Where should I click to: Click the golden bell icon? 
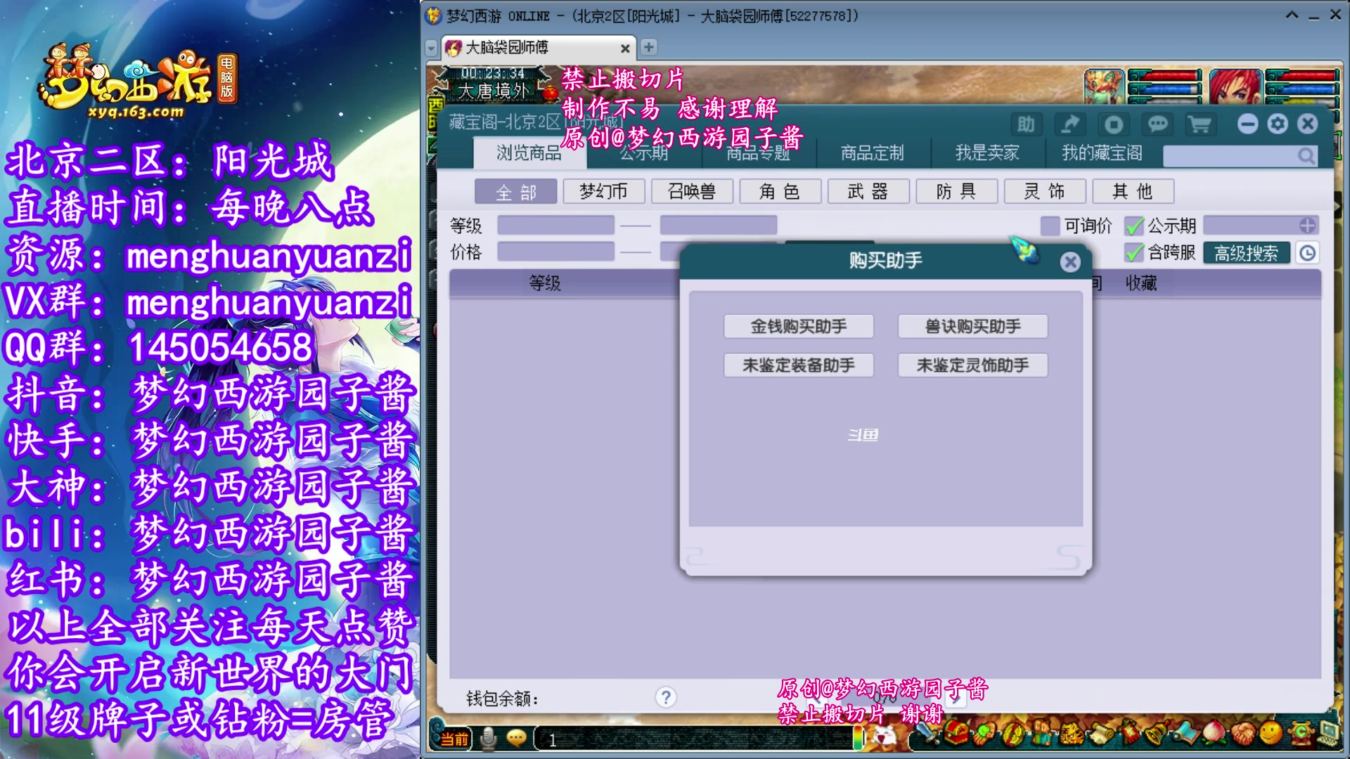(1157, 734)
